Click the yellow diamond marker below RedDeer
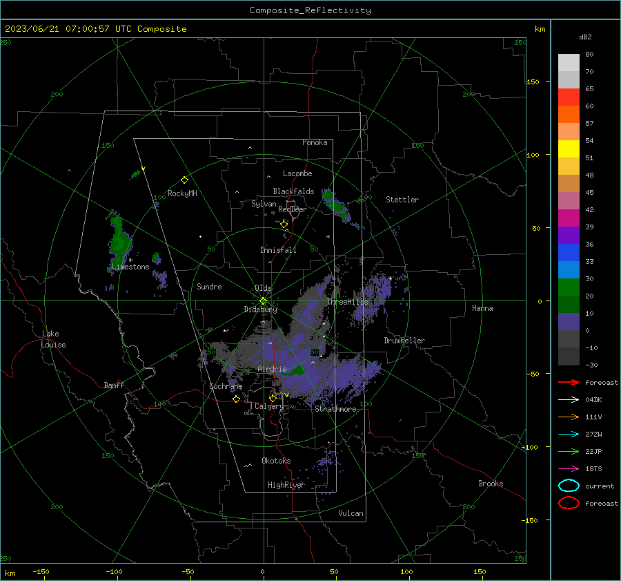 pyautogui.click(x=284, y=225)
